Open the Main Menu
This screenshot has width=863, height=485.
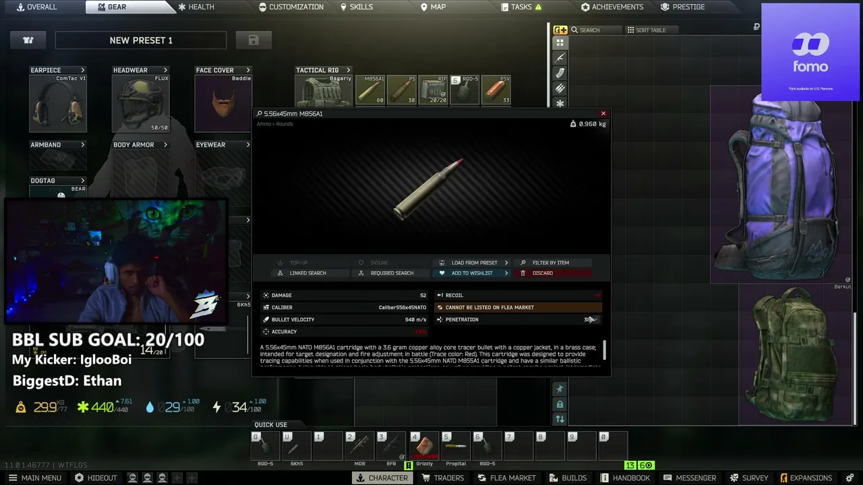[34, 478]
